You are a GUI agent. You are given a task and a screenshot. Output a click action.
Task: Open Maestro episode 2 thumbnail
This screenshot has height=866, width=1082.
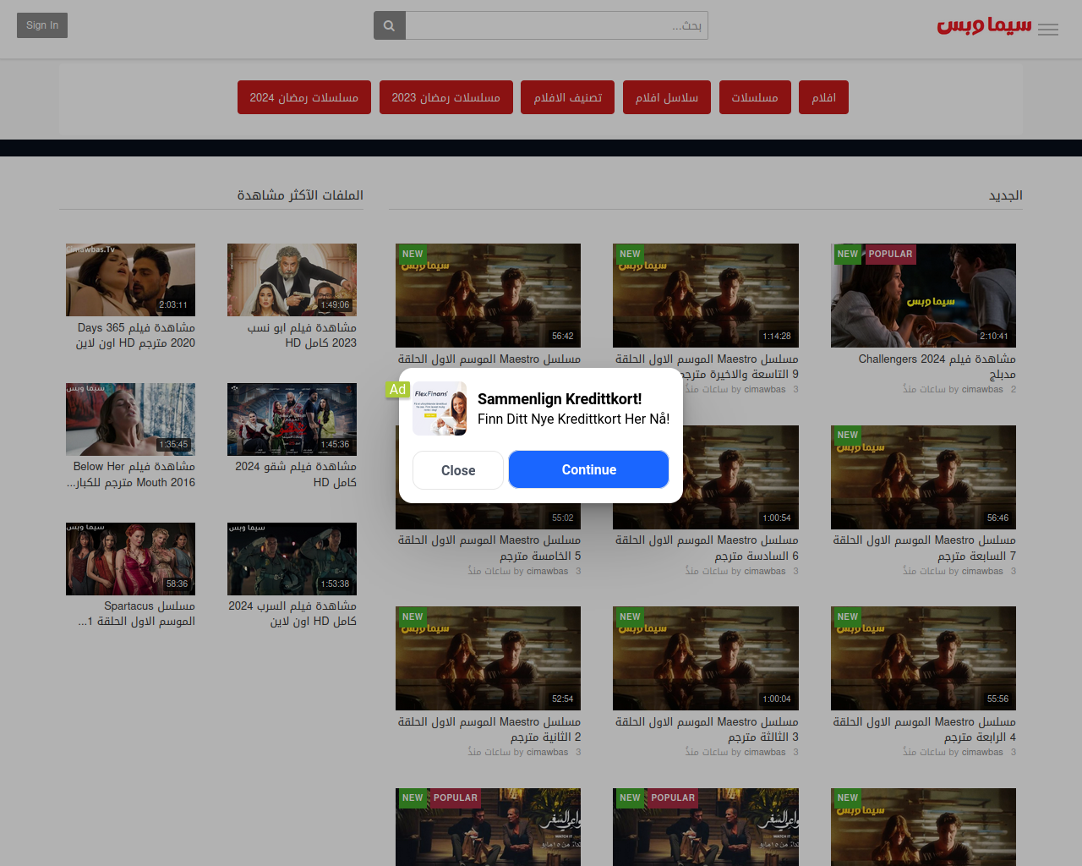[488, 658]
